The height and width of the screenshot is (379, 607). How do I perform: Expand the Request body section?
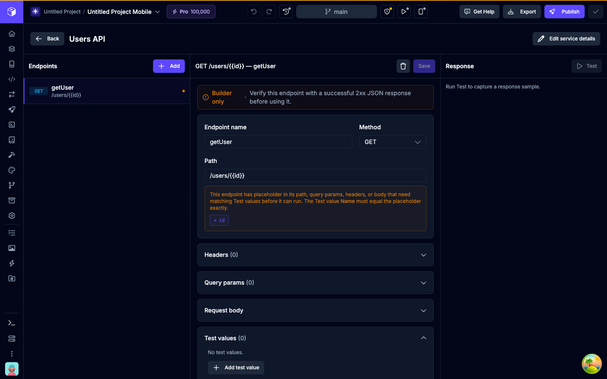point(315,310)
